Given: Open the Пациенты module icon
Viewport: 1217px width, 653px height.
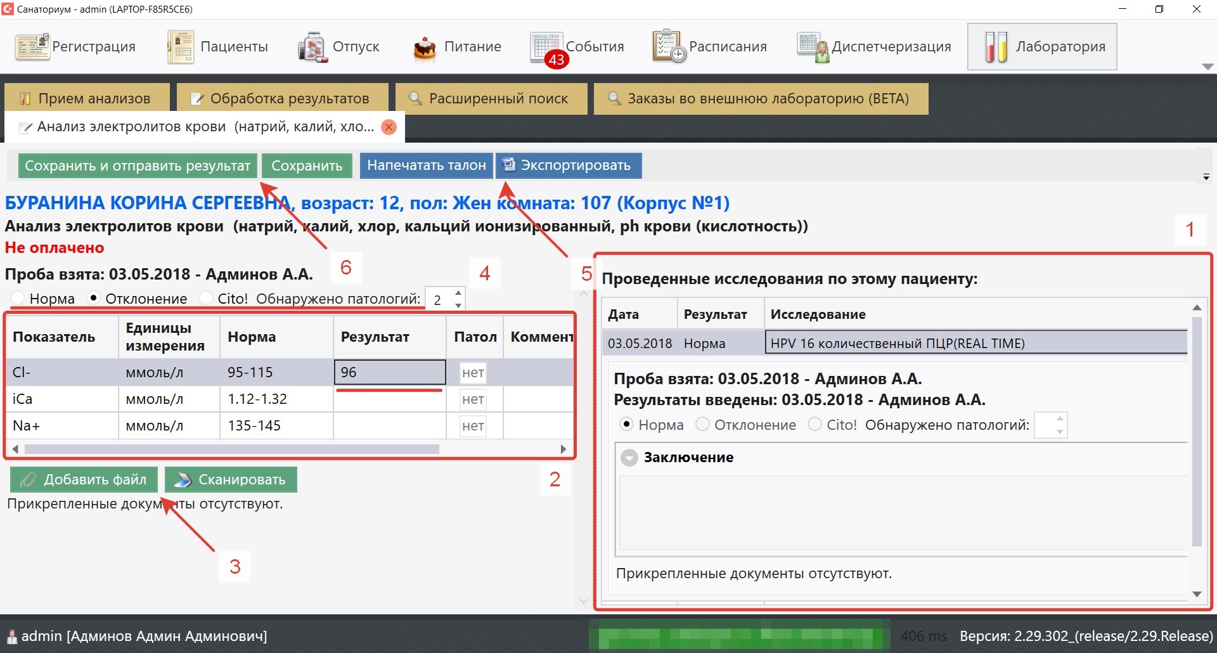Looking at the screenshot, I should pos(181,47).
